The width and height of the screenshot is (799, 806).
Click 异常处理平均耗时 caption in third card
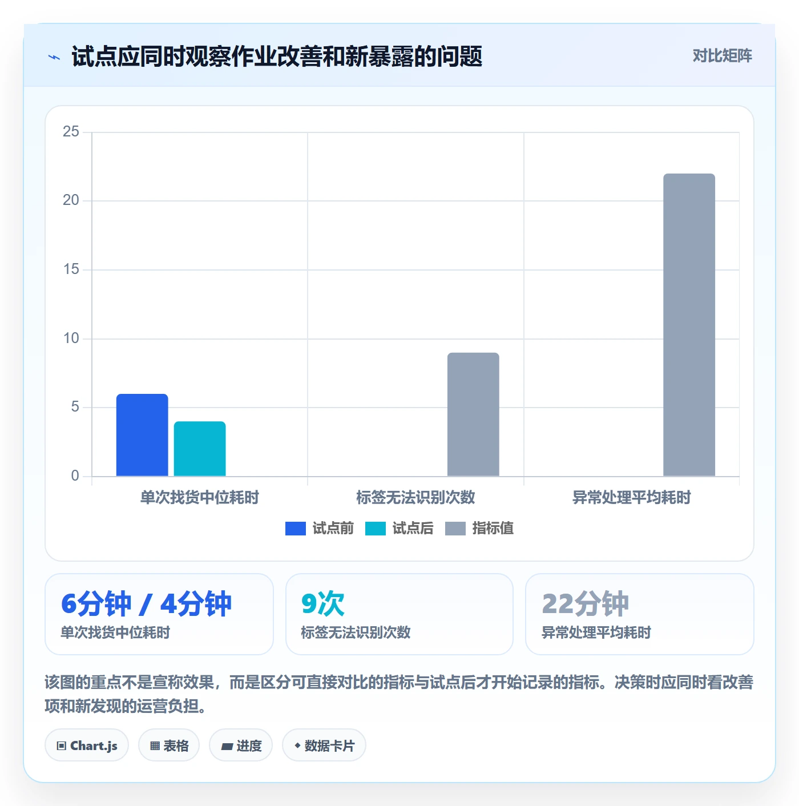pyautogui.click(x=596, y=632)
